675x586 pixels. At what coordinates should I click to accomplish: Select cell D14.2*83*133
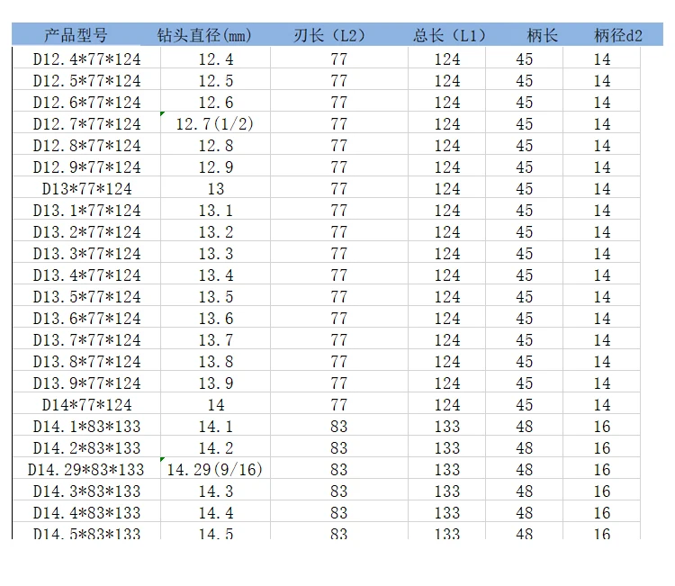pyautogui.click(x=86, y=448)
